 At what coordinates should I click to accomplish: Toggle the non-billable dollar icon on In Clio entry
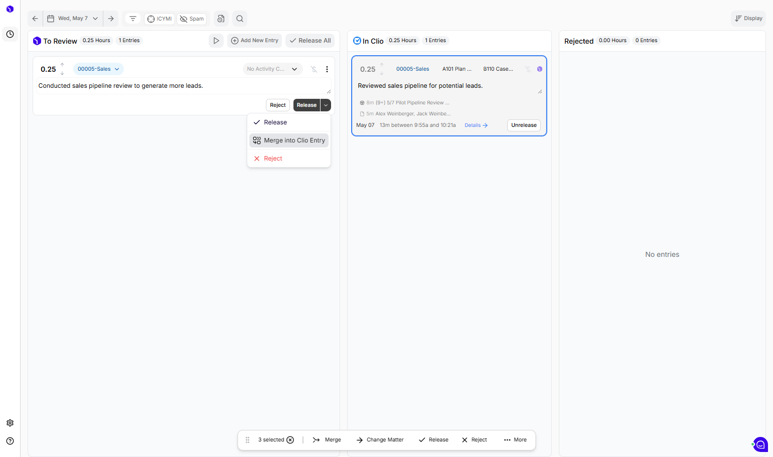528,69
